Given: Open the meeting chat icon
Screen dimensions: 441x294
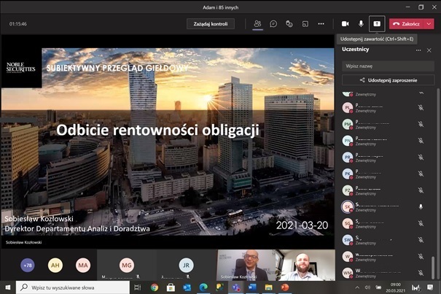Looking at the screenshot, I should click(x=273, y=23).
